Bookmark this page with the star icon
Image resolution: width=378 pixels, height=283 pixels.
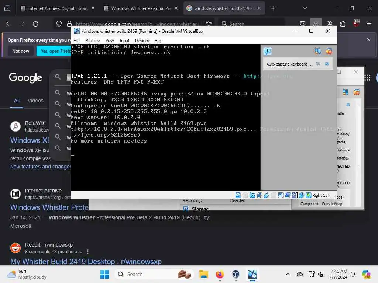(x=209, y=24)
